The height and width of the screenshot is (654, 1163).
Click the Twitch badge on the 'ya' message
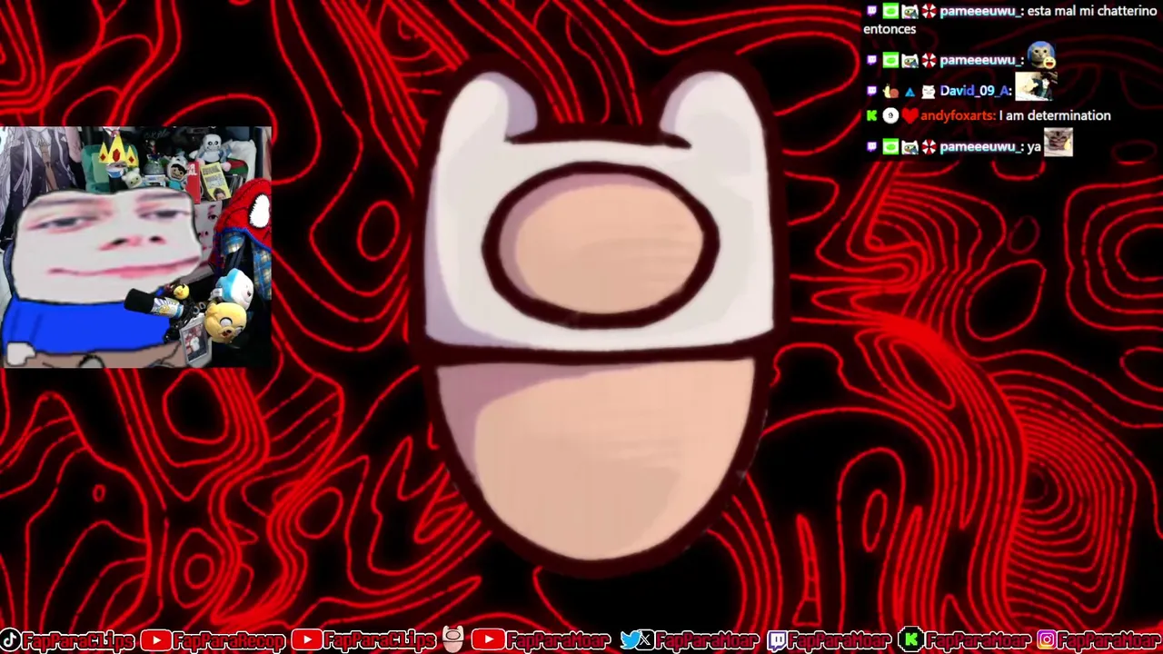tap(872, 146)
